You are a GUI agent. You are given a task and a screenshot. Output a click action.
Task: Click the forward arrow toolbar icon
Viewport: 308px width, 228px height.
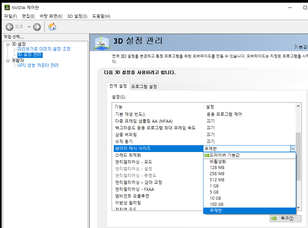click(37, 27)
